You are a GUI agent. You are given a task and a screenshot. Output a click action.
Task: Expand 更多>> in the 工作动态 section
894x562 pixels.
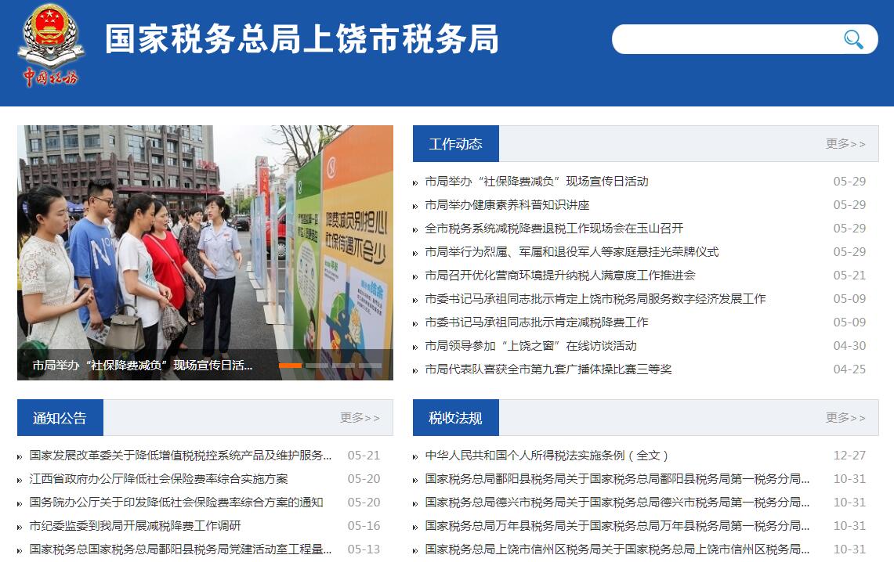point(845,144)
